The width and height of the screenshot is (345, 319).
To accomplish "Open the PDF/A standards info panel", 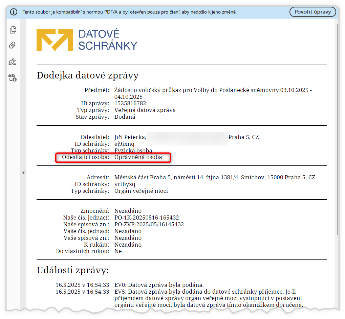I will tap(13, 77).
